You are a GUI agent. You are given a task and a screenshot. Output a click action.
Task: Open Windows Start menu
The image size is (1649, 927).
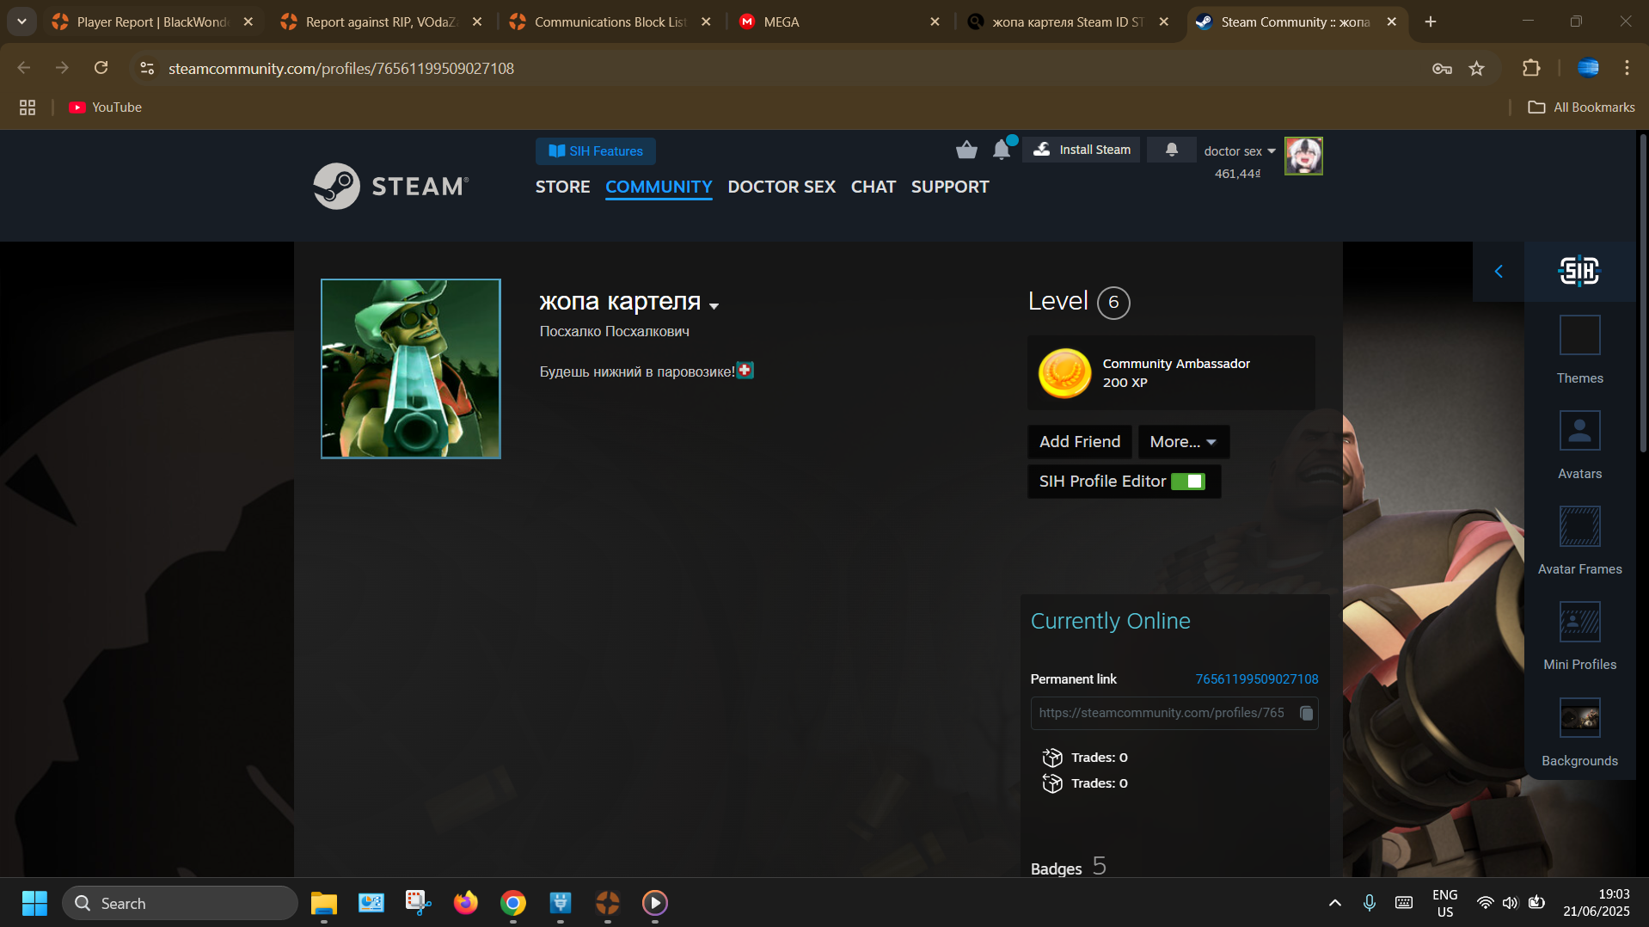(34, 903)
